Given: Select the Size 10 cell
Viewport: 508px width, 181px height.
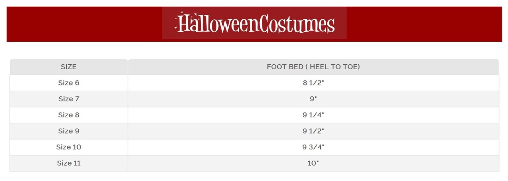Looking at the screenshot, I should coord(68,147).
